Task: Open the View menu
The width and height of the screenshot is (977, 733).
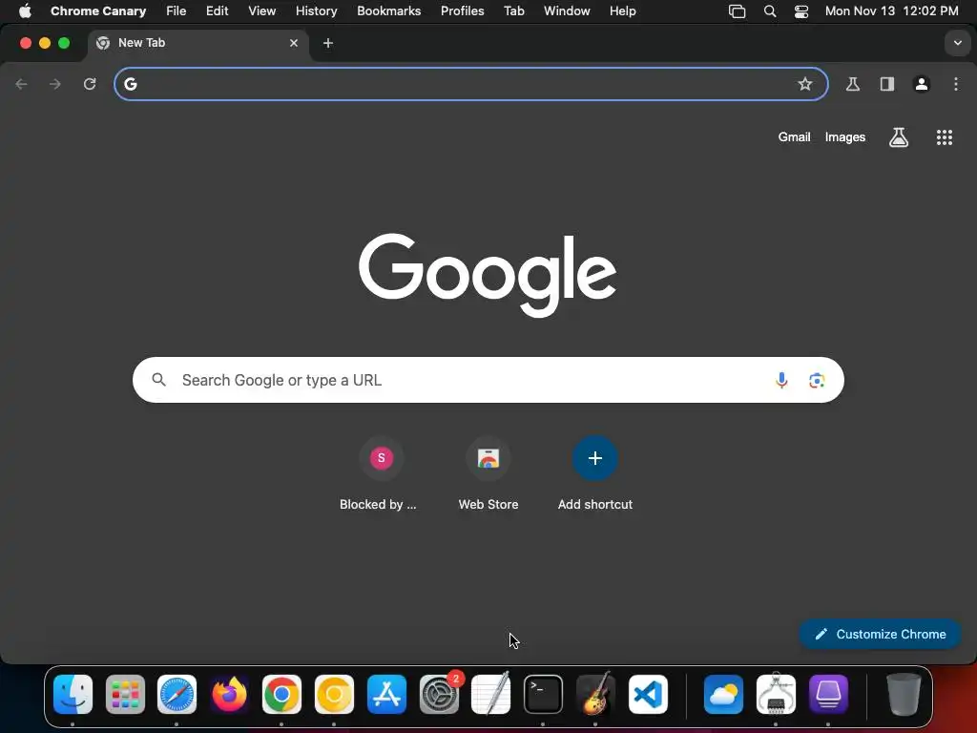Action: point(261,11)
